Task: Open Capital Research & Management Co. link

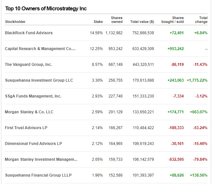Action: [40, 49]
